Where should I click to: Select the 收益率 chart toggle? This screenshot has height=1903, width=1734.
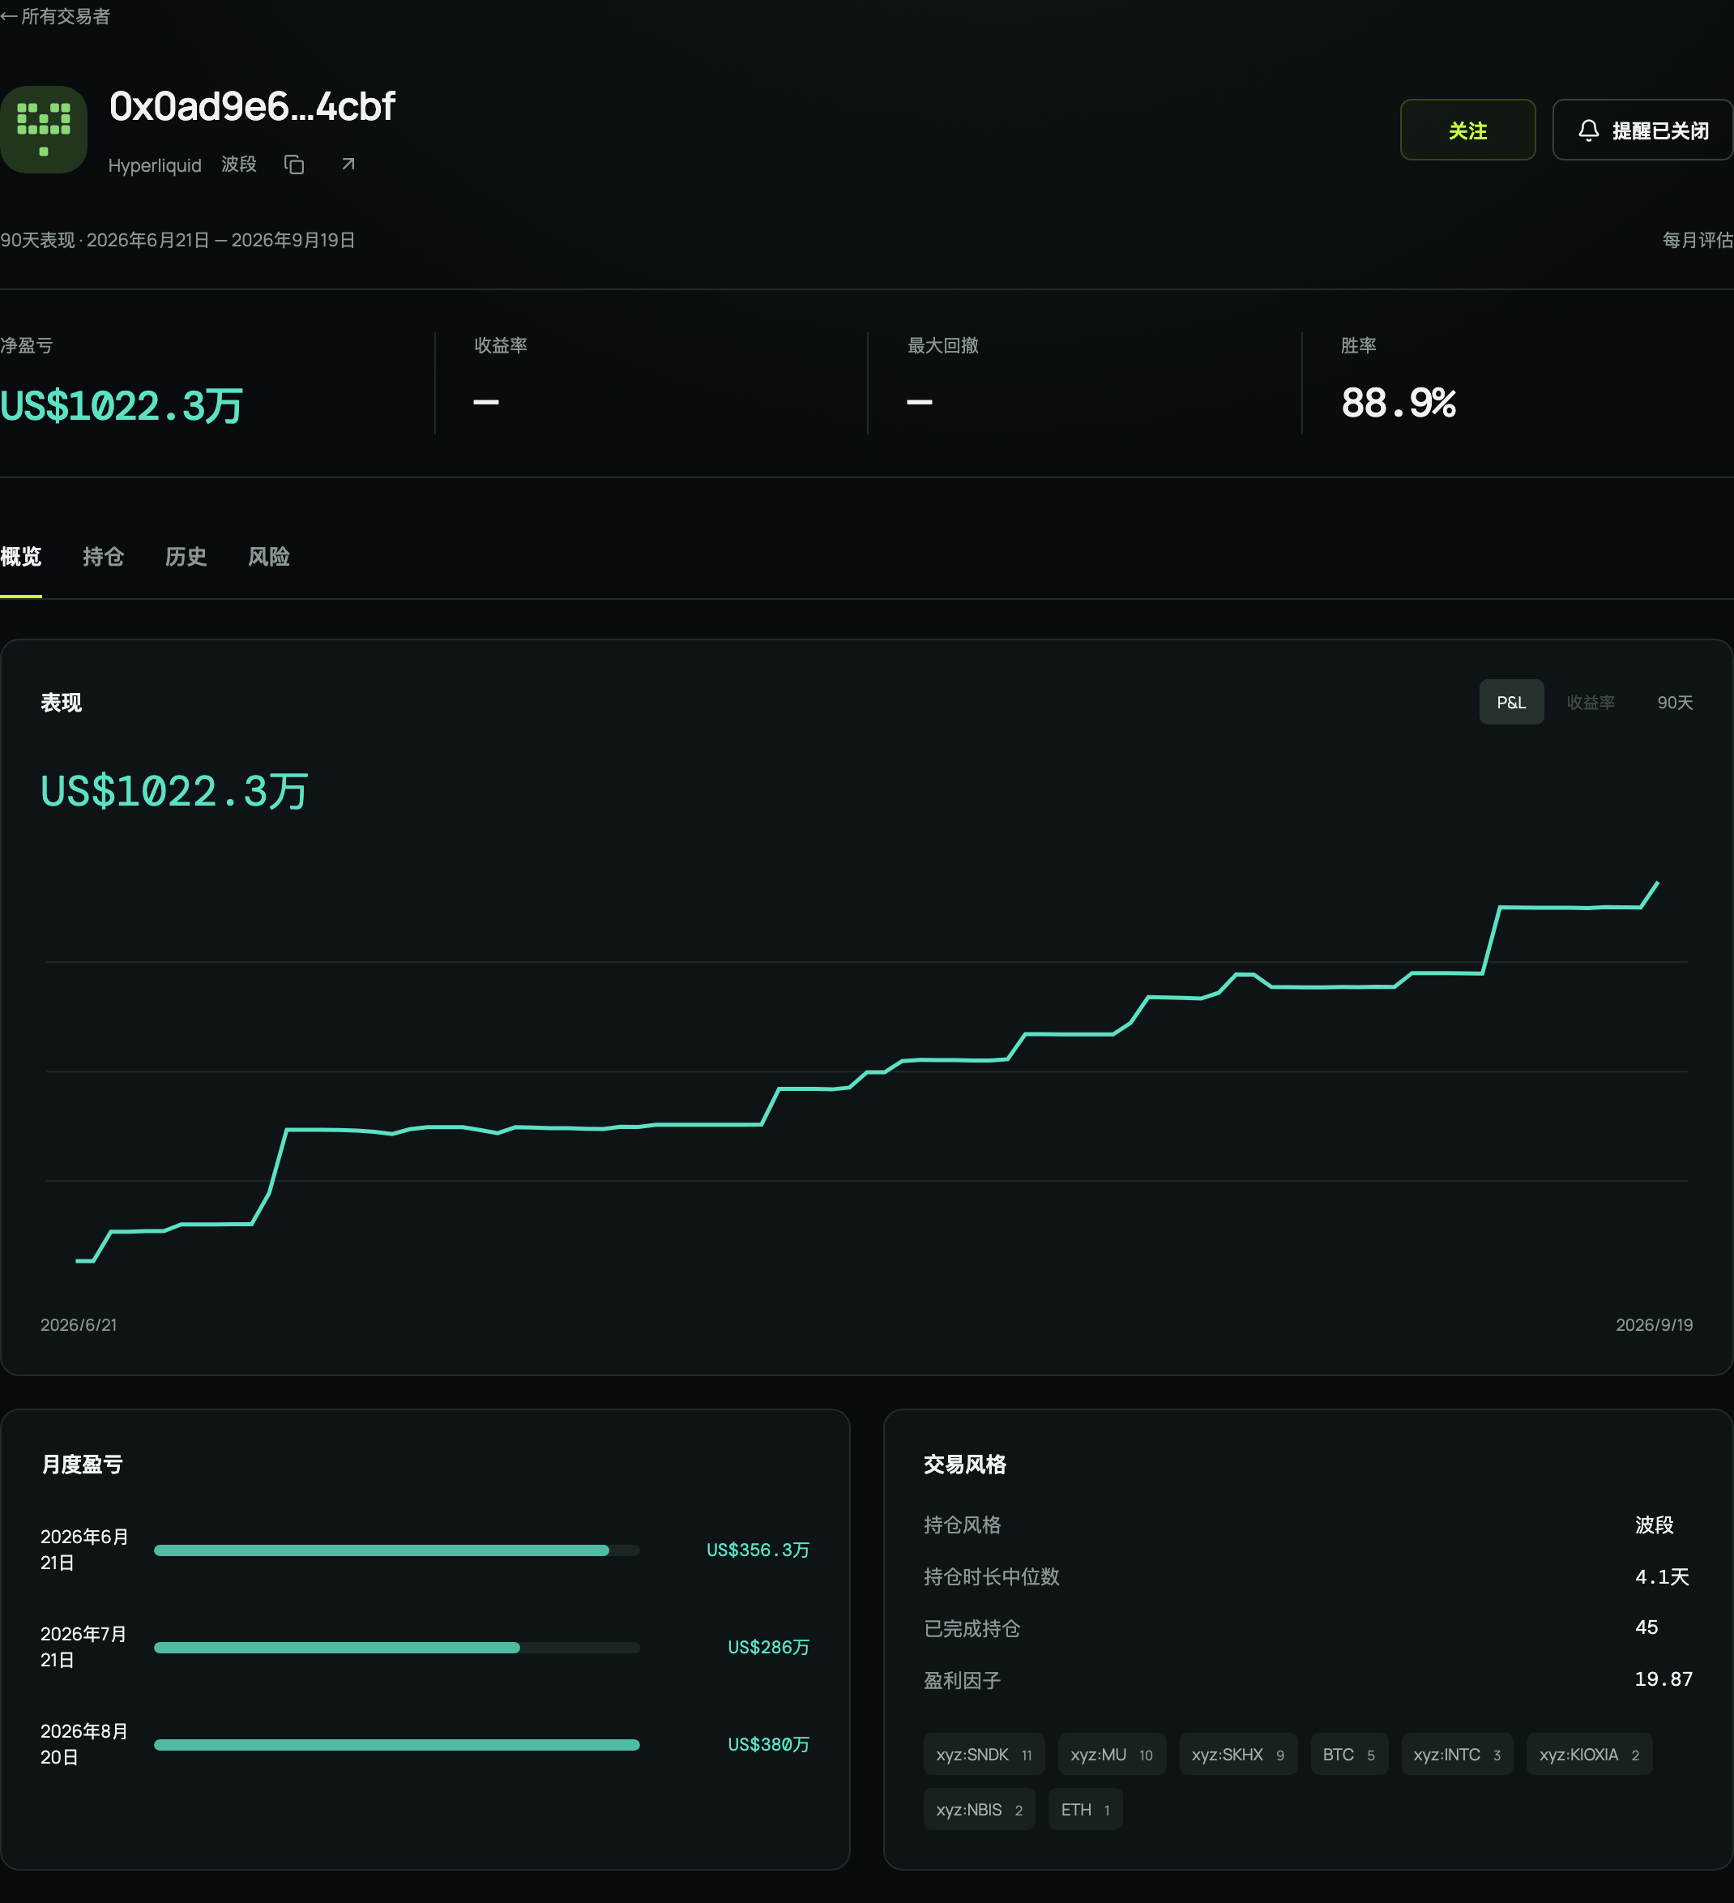click(x=1591, y=703)
